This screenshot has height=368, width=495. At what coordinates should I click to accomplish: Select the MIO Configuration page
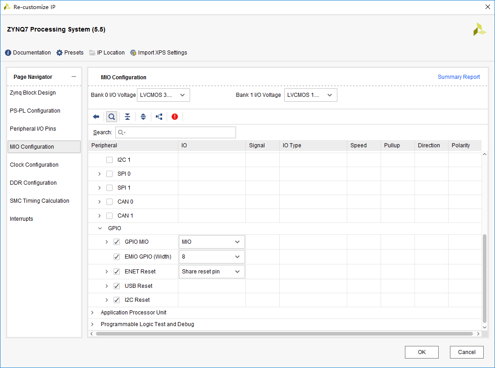tap(44, 147)
